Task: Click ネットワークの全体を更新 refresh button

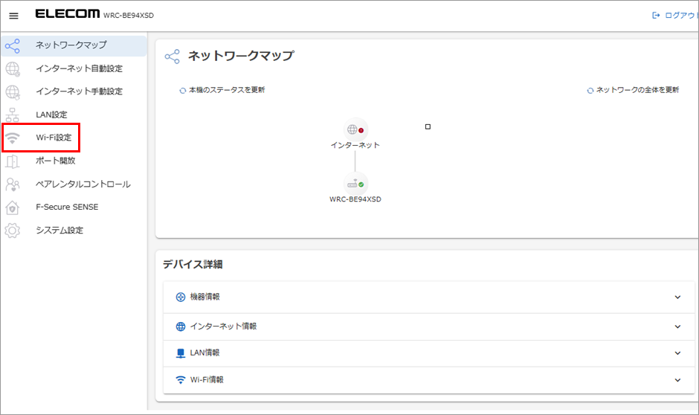Action: pos(632,90)
